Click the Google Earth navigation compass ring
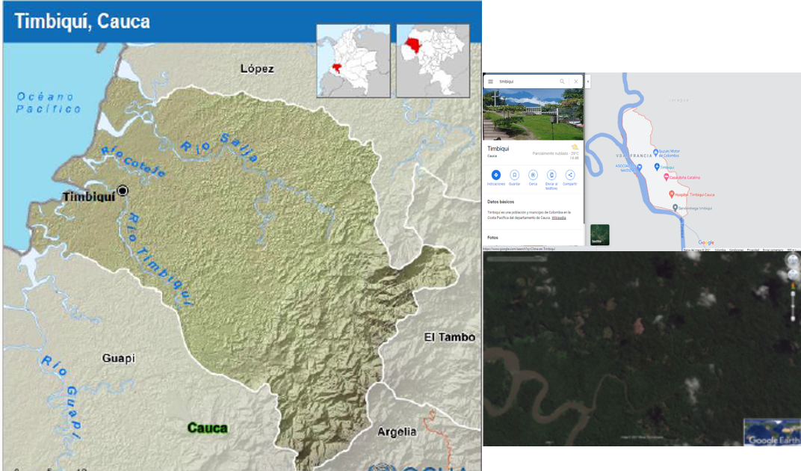The height and width of the screenshot is (471, 801). [x=792, y=260]
